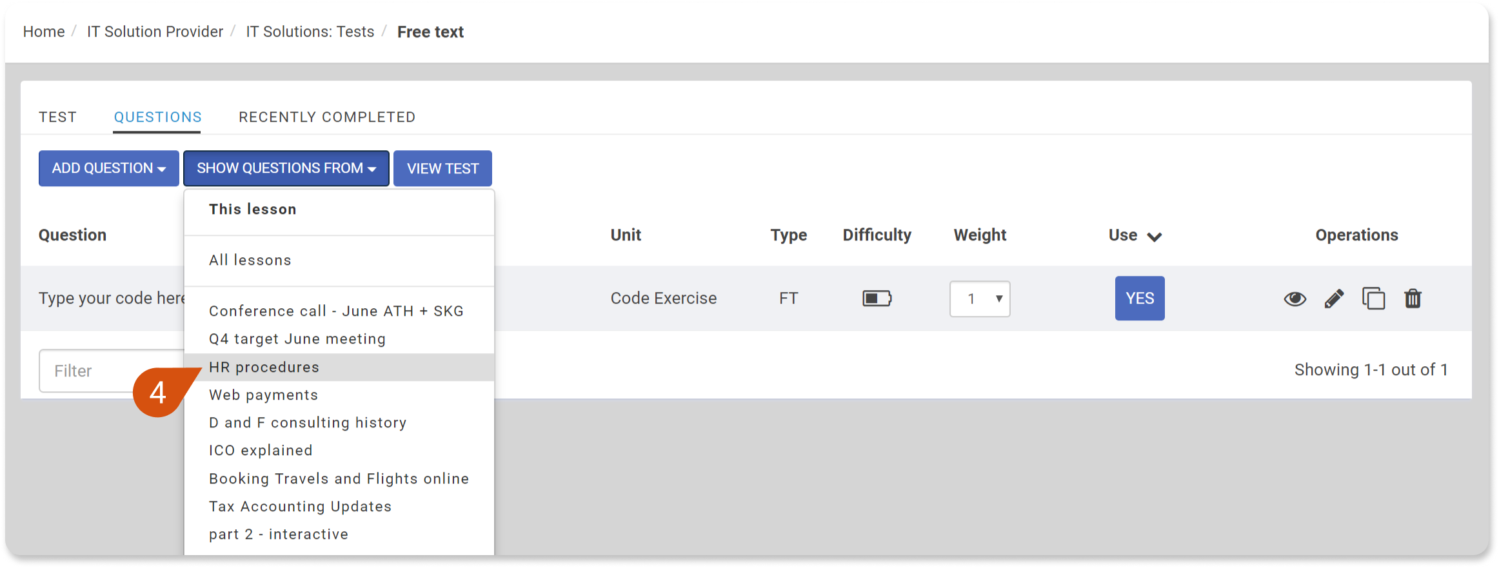Open the Test tab

(x=57, y=117)
